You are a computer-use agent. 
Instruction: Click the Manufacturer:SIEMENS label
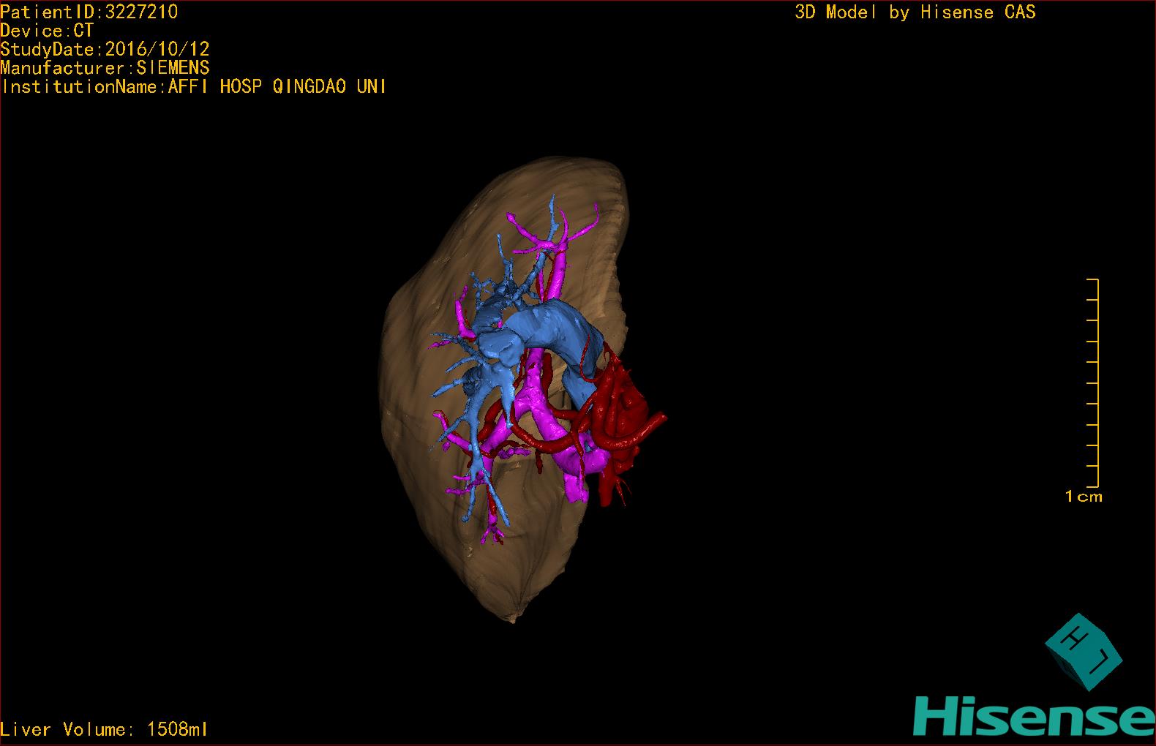(105, 68)
